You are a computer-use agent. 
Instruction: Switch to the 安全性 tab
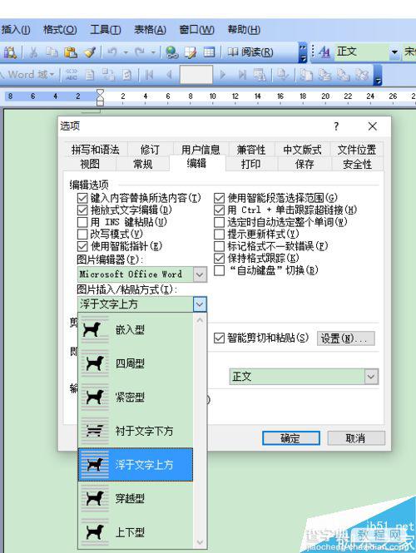(x=358, y=164)
